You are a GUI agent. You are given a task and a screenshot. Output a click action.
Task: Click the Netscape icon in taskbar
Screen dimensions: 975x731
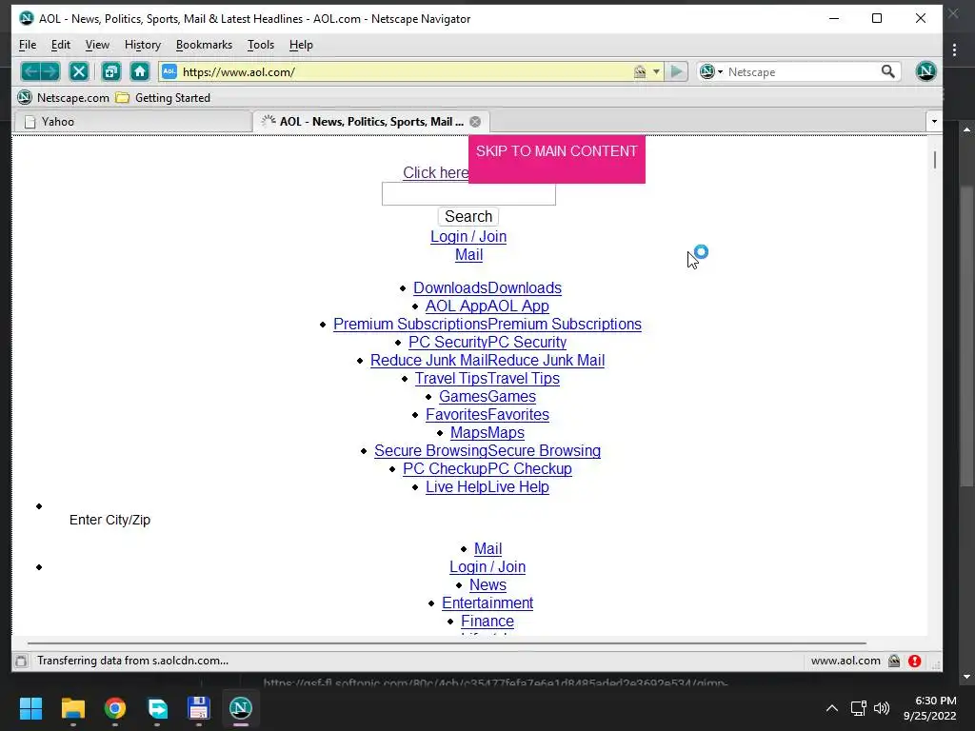241,708
